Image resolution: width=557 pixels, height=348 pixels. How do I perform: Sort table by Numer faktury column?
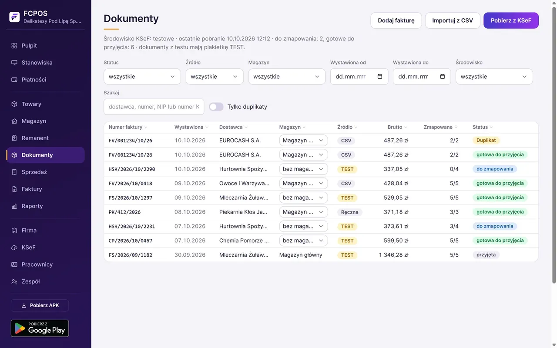(128, 127)
